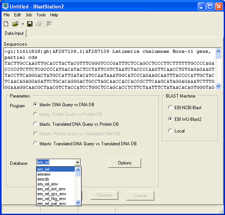Pick em_rel_gss_env from the database list

click(56, 194)
